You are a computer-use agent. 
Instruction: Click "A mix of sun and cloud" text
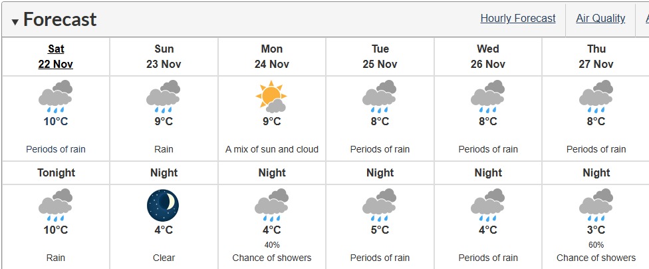pos(271,149)
